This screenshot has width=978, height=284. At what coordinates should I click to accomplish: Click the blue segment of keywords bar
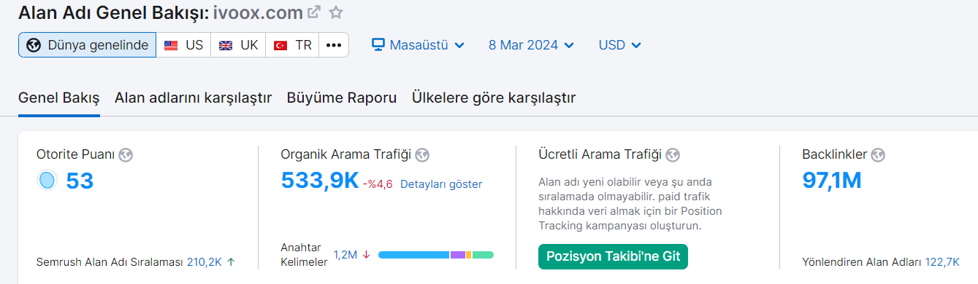coord(413,255)
